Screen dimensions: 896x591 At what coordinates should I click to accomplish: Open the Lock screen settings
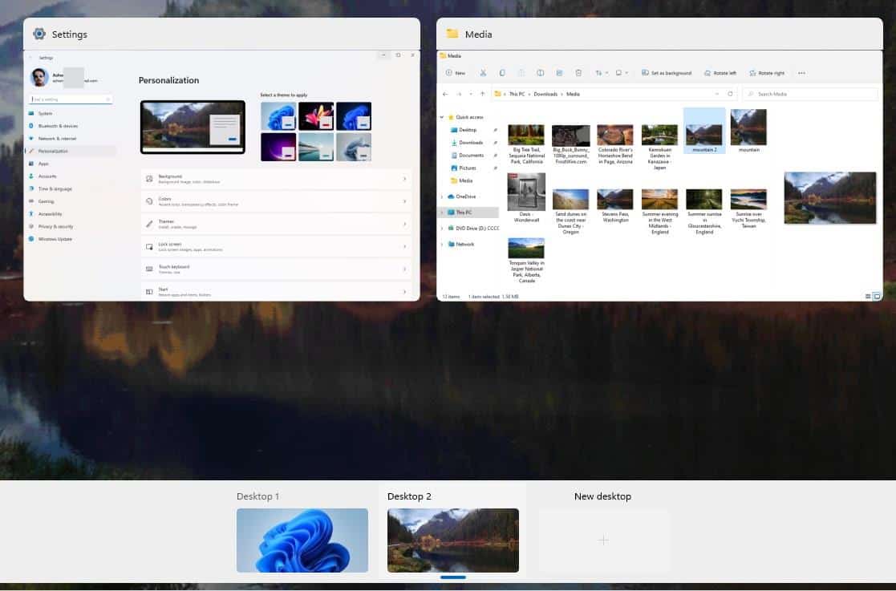275,248
